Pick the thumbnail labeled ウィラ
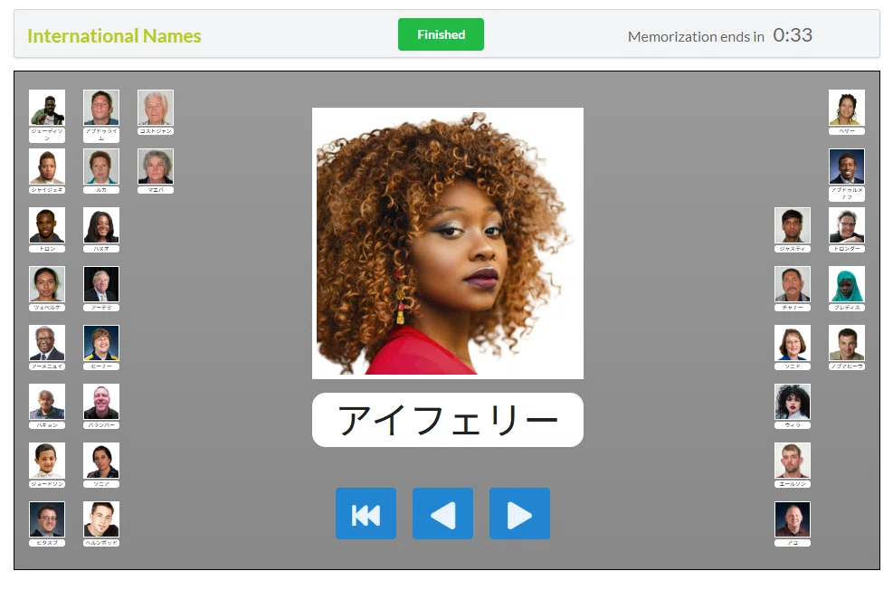Screen dimensions: 893x590 point(793,402)
